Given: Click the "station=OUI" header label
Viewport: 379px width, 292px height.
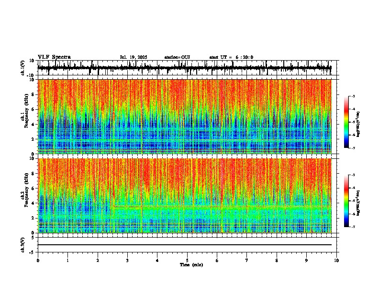Looking at the screenshot, I should tap(177, 57).
